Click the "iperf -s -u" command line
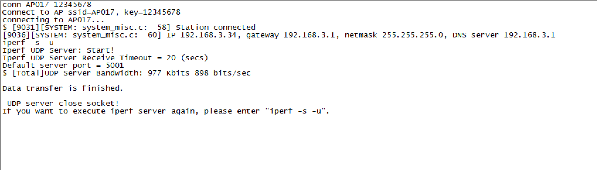597x170 pixels. tap(28, 43)
